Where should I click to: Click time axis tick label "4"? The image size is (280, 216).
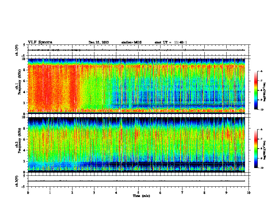(116, 193)
